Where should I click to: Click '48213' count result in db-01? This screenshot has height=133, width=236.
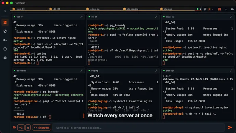(x=95, y=47)
